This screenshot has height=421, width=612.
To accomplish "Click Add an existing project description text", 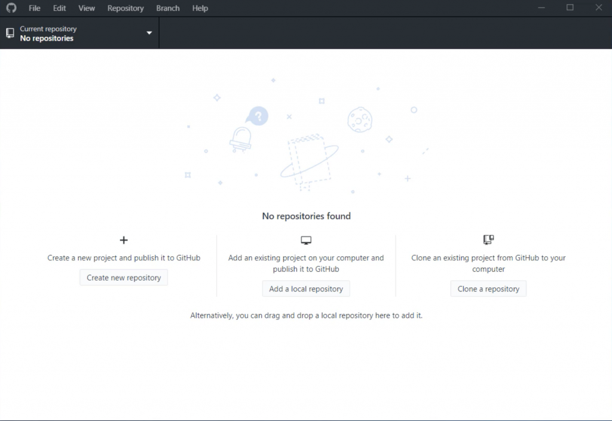I will 306,263.
